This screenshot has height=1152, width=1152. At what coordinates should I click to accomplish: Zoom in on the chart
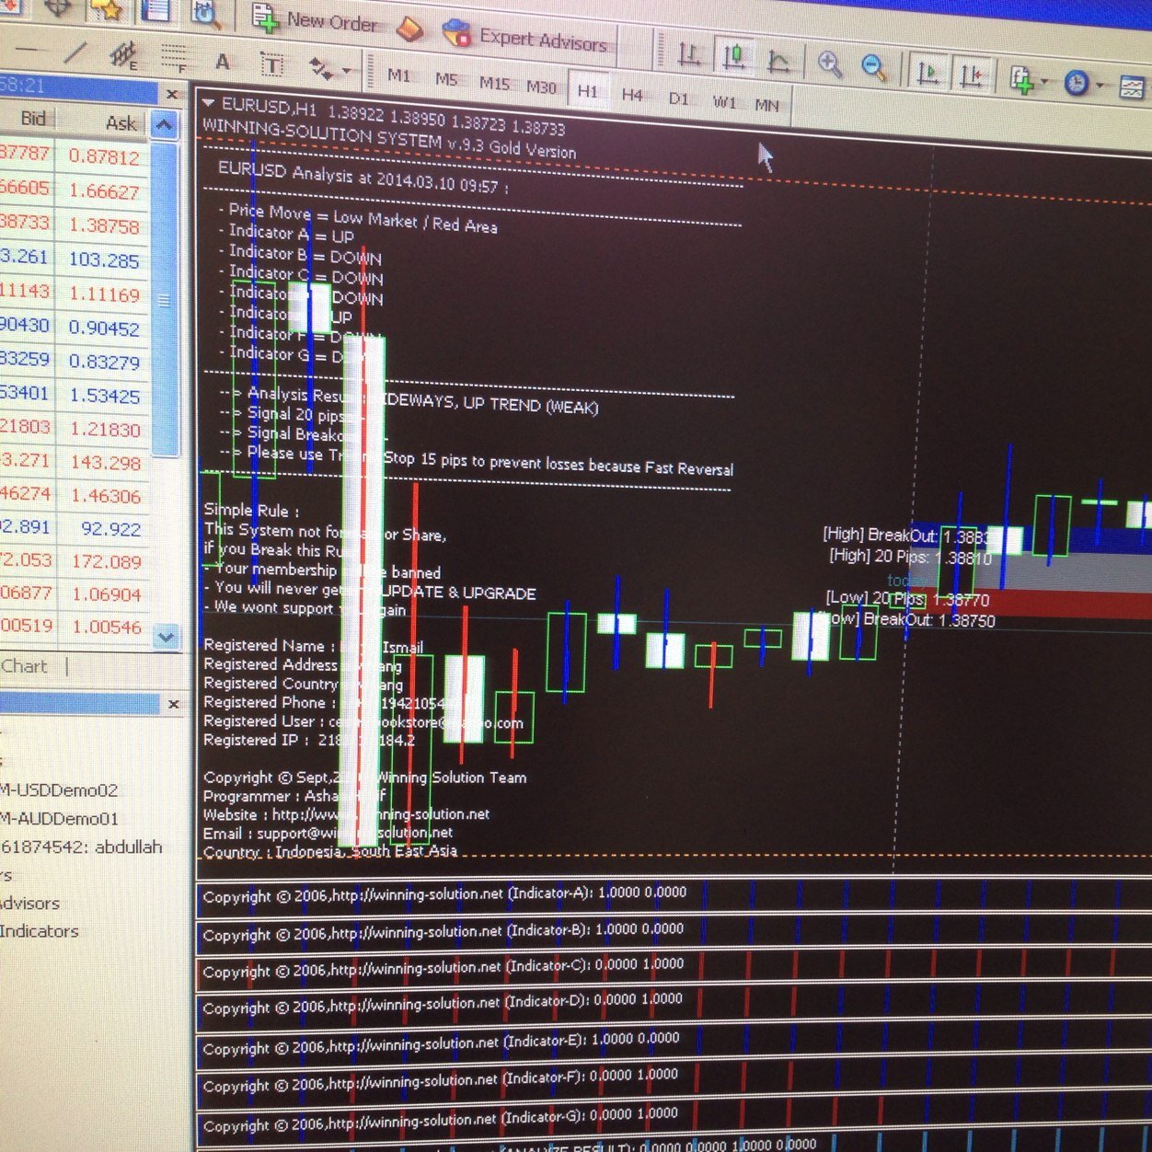[830, 64]
